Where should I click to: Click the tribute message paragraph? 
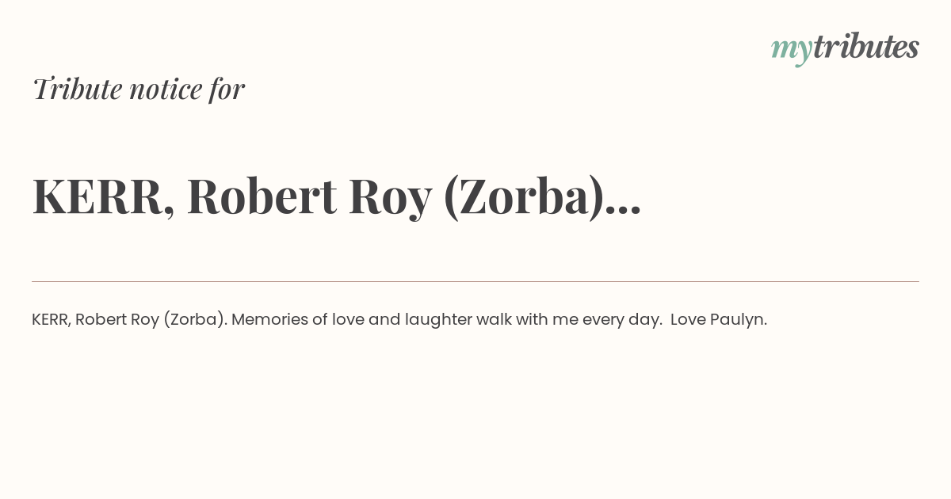pos(399,320)
